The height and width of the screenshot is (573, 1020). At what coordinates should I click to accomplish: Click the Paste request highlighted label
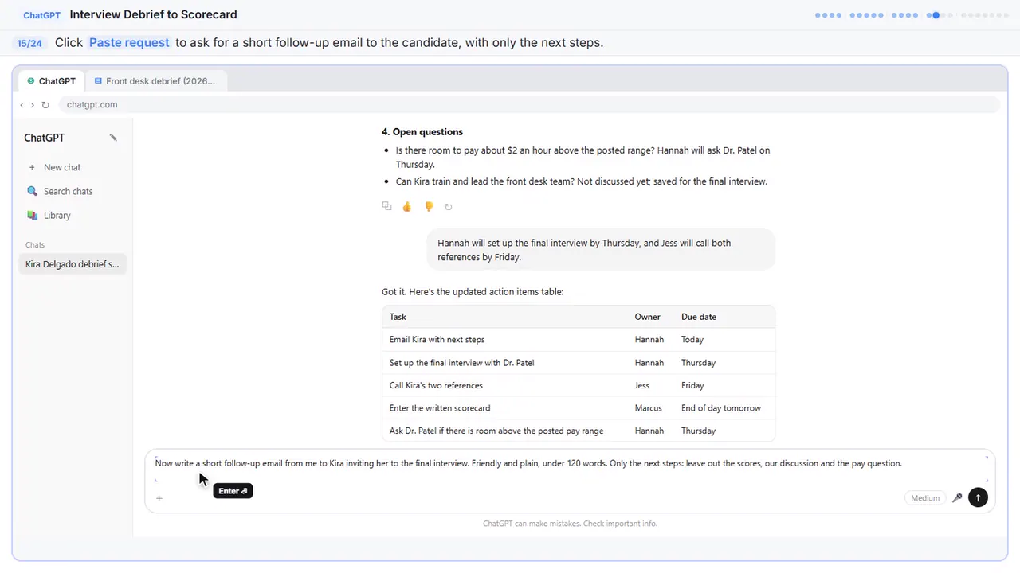[129, 42]
